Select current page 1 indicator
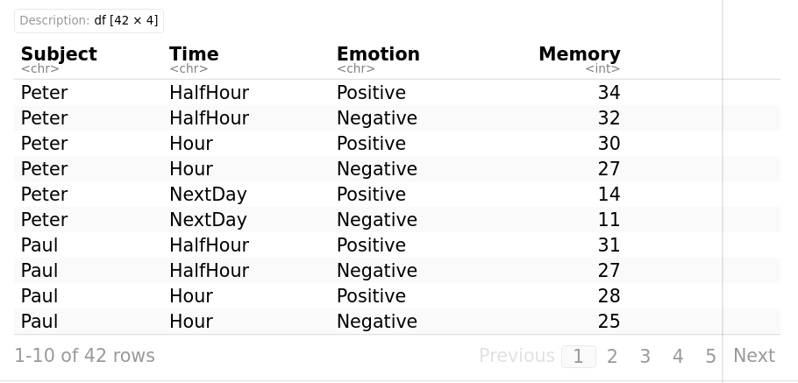 point(578,357)
